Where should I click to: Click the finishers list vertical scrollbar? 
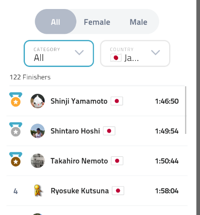[x=186, y=110]
